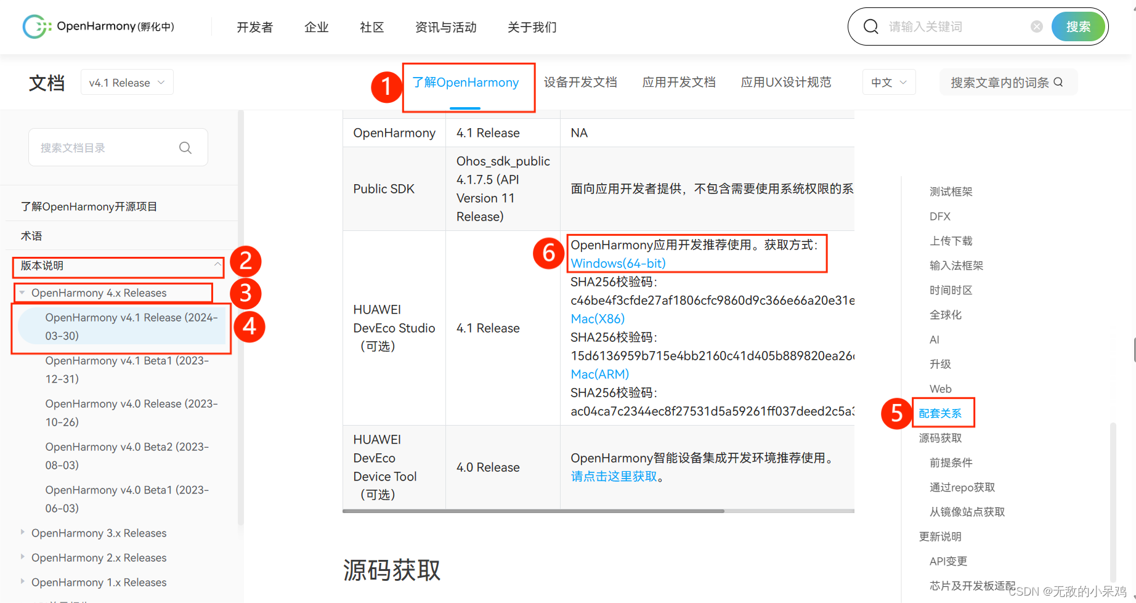Screen dimensions: 1136x603
Task: Jump to AI in outline
Action: pos(935,339)
